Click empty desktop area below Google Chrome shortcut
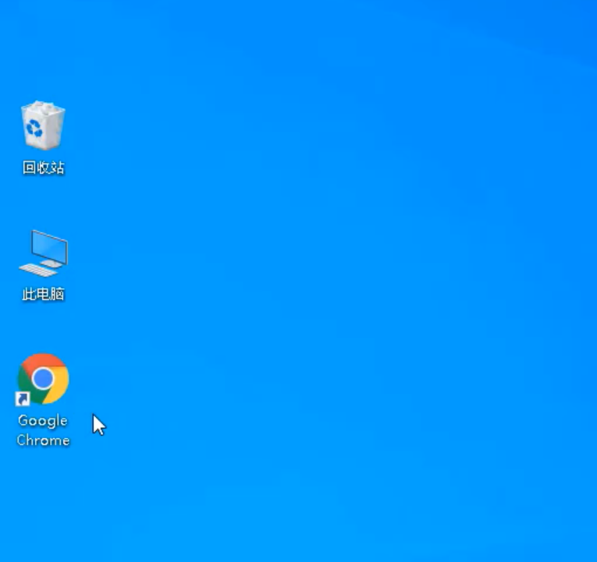Image resolution: width=597 pixels, height=562 pixels. coord(43,499)
